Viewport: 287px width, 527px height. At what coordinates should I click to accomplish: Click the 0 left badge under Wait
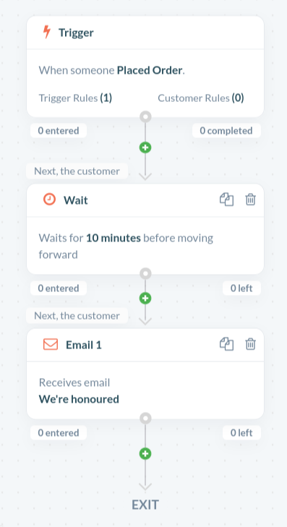point(241,288)
